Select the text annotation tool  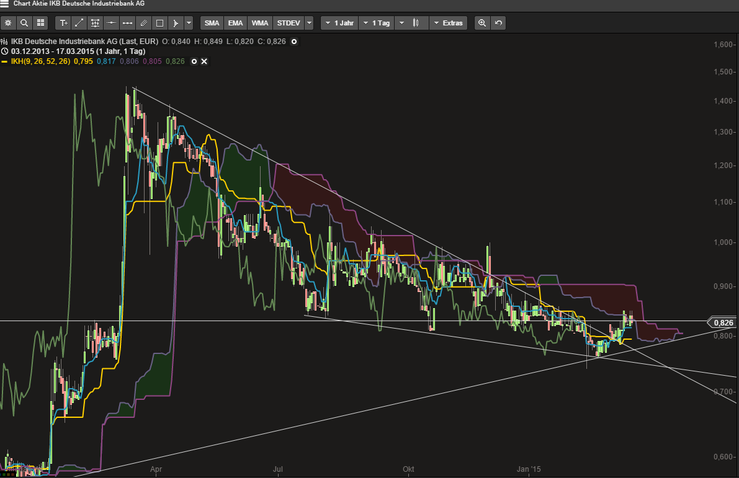tap(63, 23)
